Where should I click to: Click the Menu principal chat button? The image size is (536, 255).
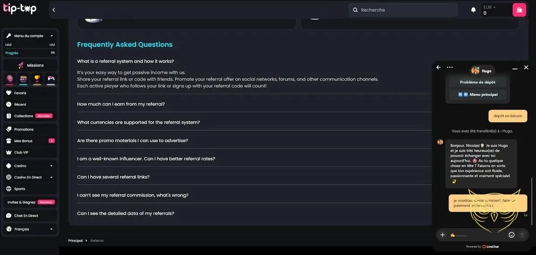(x=478, y=94)
